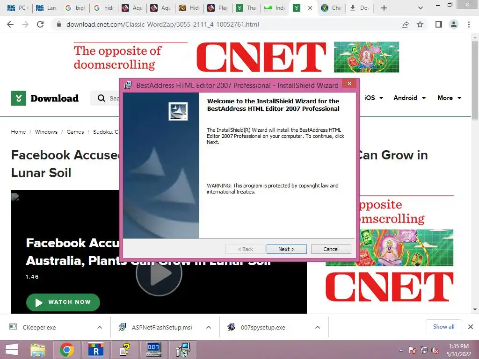The image size is (479, 359).
Task: Show all downloads
Action: (x=443, y=327)
